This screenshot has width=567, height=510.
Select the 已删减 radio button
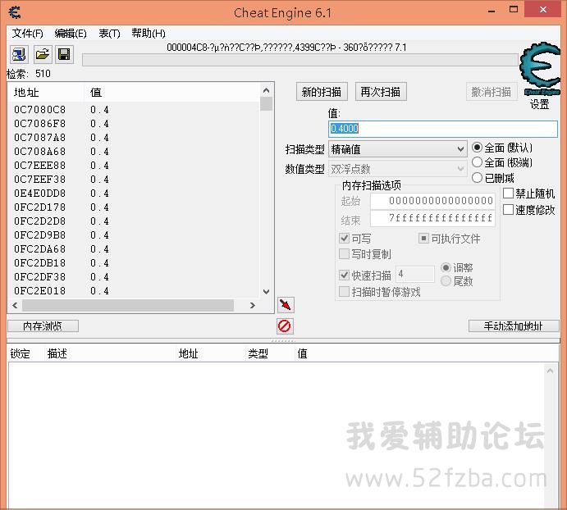tap(478, 178)
